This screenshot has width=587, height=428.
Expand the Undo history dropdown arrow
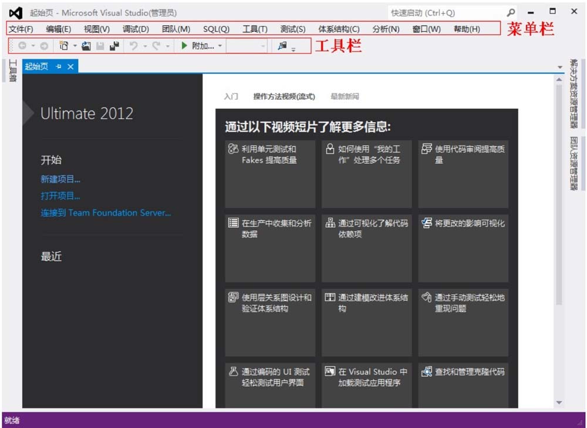tap(145, 46)
